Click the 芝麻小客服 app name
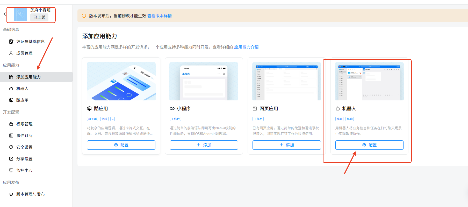Viewport: 468px width, 207px height. [40, 10]
